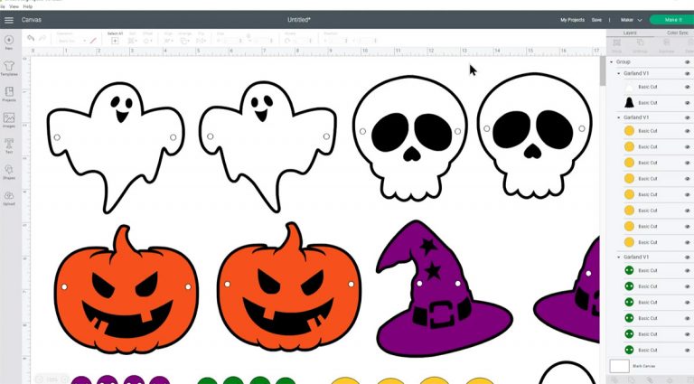The height and width of the screenshot is (384, 694).
Task: Click the Save button
Action: (596, 20)
